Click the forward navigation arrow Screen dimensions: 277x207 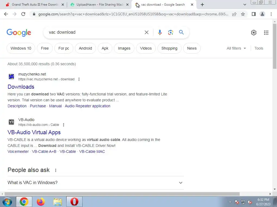click(15, 14)
